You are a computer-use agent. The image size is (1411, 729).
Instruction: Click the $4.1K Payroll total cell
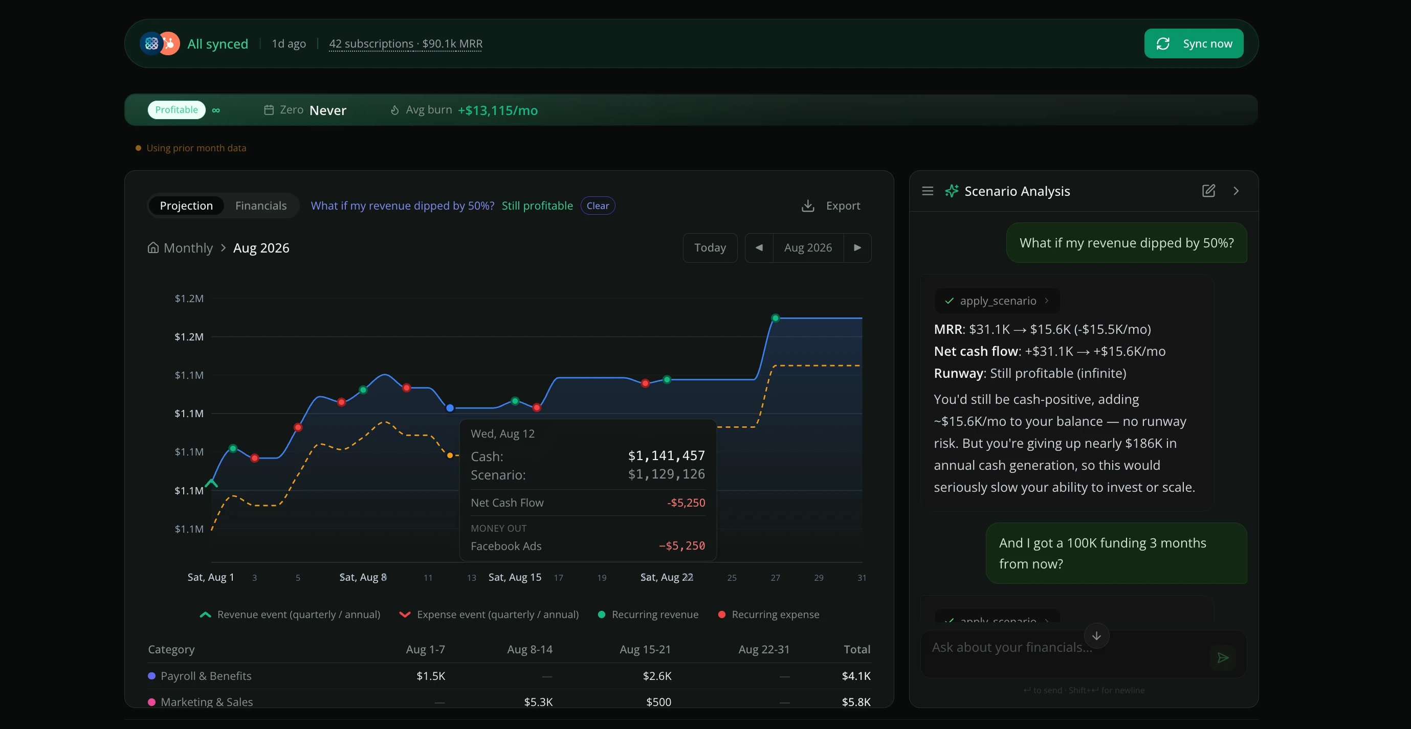856,676
